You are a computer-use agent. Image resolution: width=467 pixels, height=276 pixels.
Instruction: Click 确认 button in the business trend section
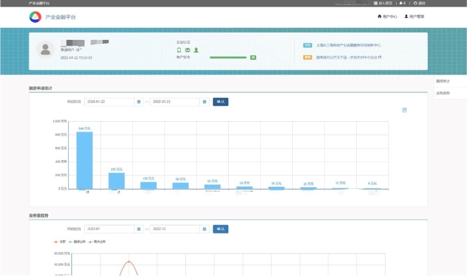221,229
